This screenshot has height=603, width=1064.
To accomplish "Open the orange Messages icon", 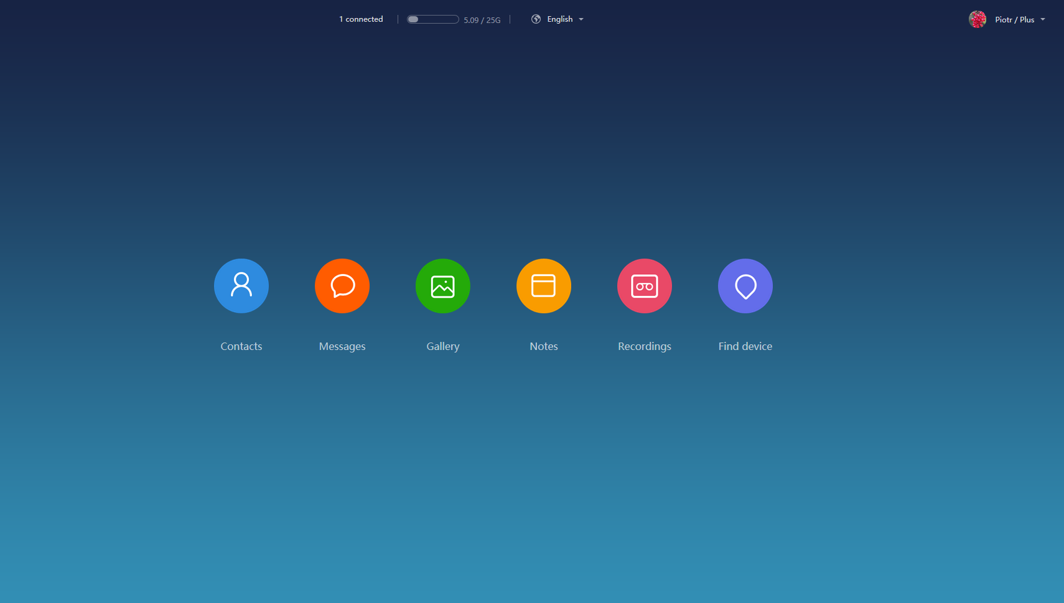I will click(342, 286).
